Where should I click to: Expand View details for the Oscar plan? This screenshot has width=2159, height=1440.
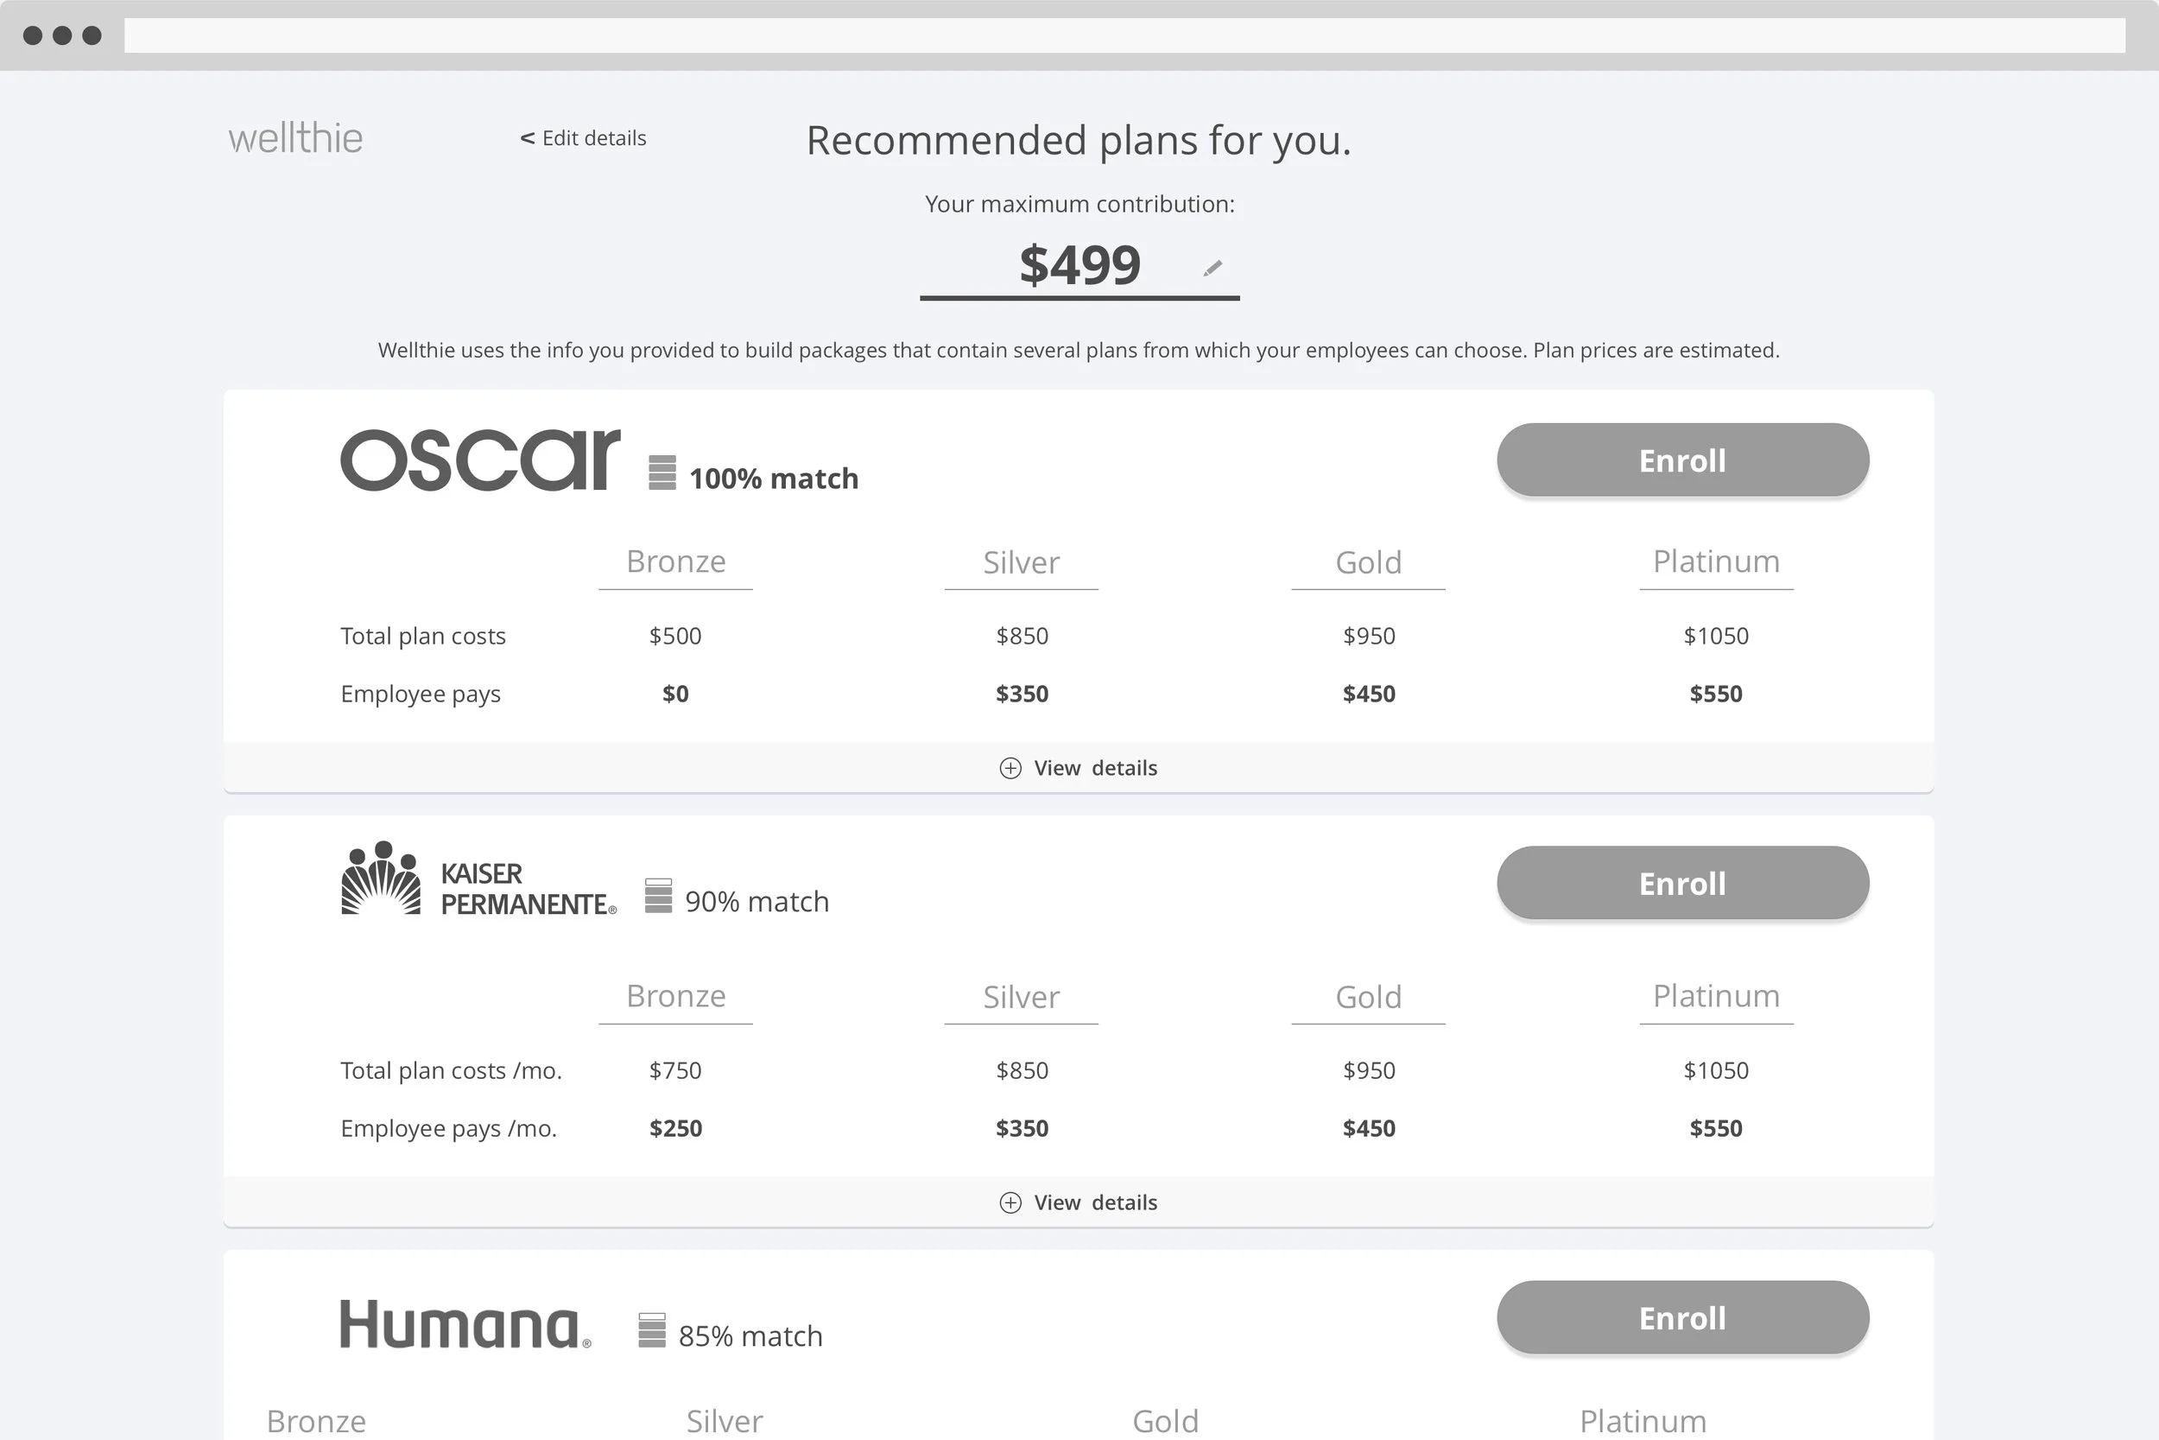click(1079, 768)
